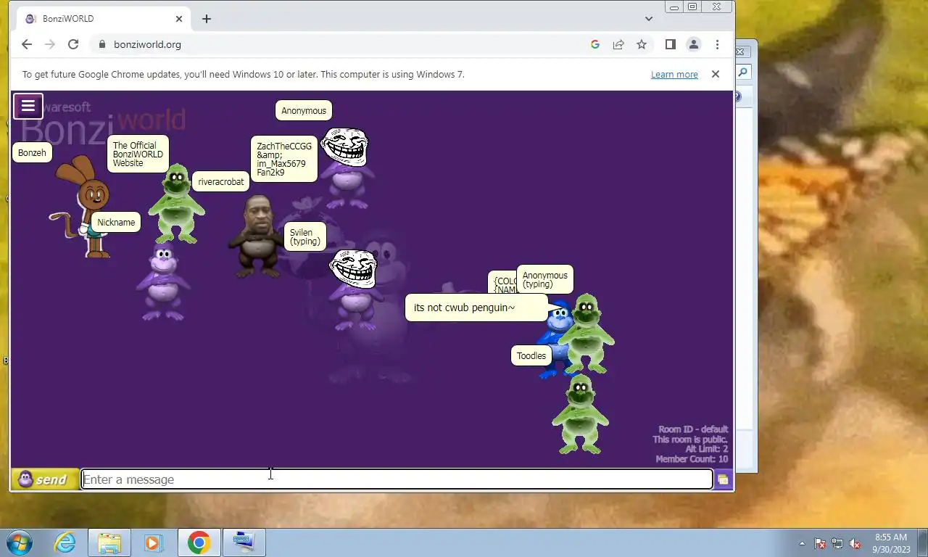Click the bottom-most green Peedy character
Screen dimensions: 928x557
click(580, 414)
